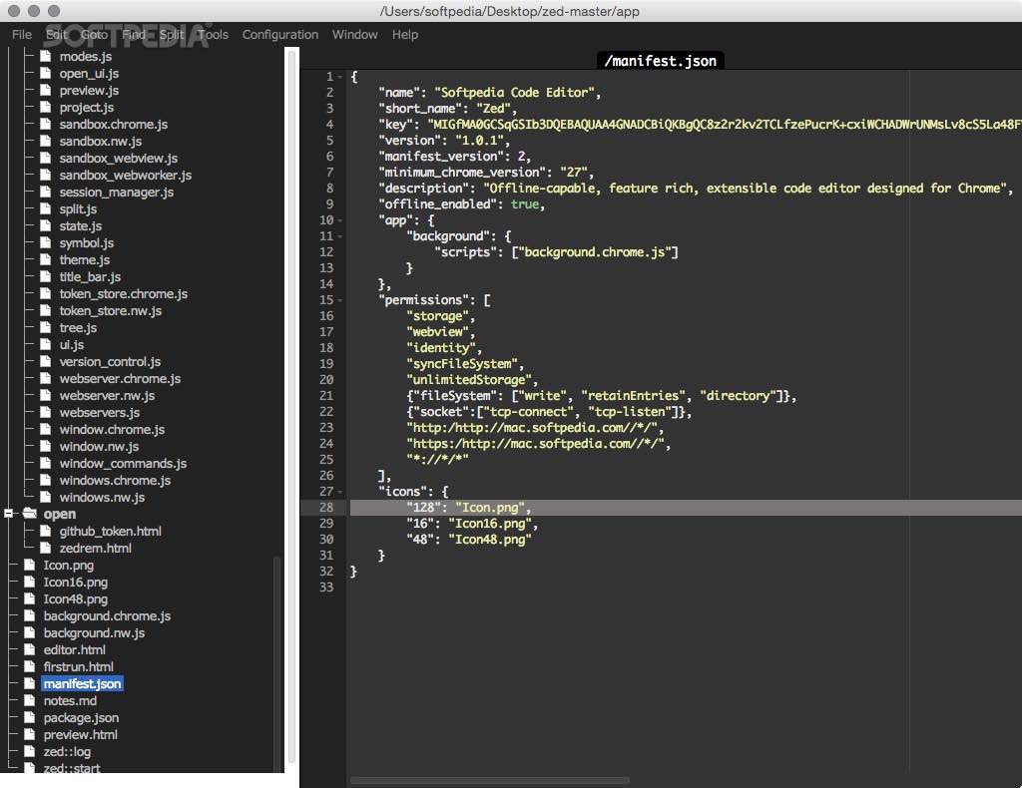Open Icon48.png in the tree
This screenshot has height=788, width=1022.
pos(76,599)
